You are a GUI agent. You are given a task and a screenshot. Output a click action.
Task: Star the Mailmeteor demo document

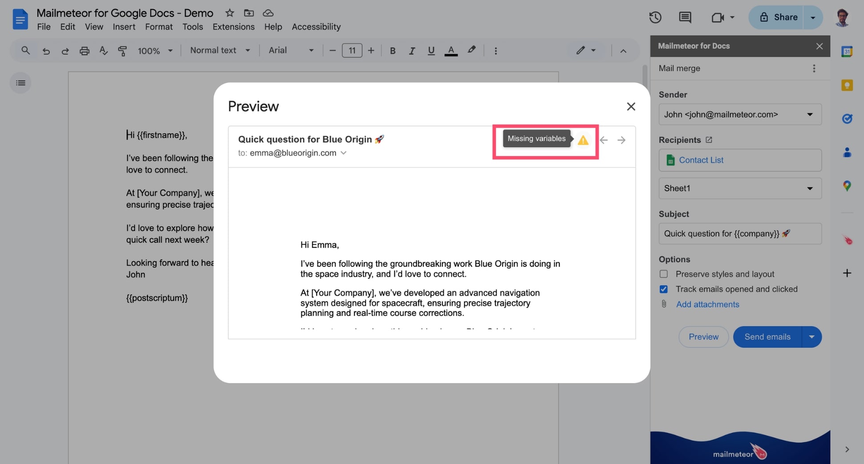tap(230, 13)
